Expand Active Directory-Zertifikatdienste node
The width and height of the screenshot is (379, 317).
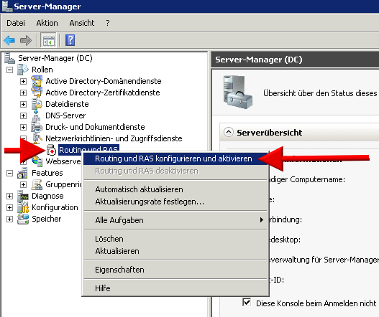(x=23, y=93)
